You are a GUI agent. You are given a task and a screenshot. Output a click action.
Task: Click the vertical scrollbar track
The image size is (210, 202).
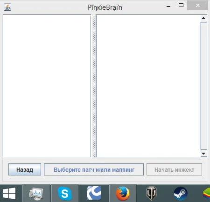pyautogui.click(x=203, y=86)
